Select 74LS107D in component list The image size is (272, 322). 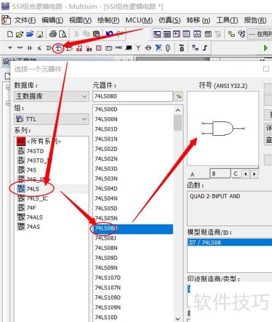133,278
